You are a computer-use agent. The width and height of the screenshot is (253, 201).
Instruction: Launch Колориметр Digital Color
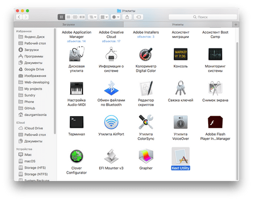[x=145, y=54]
